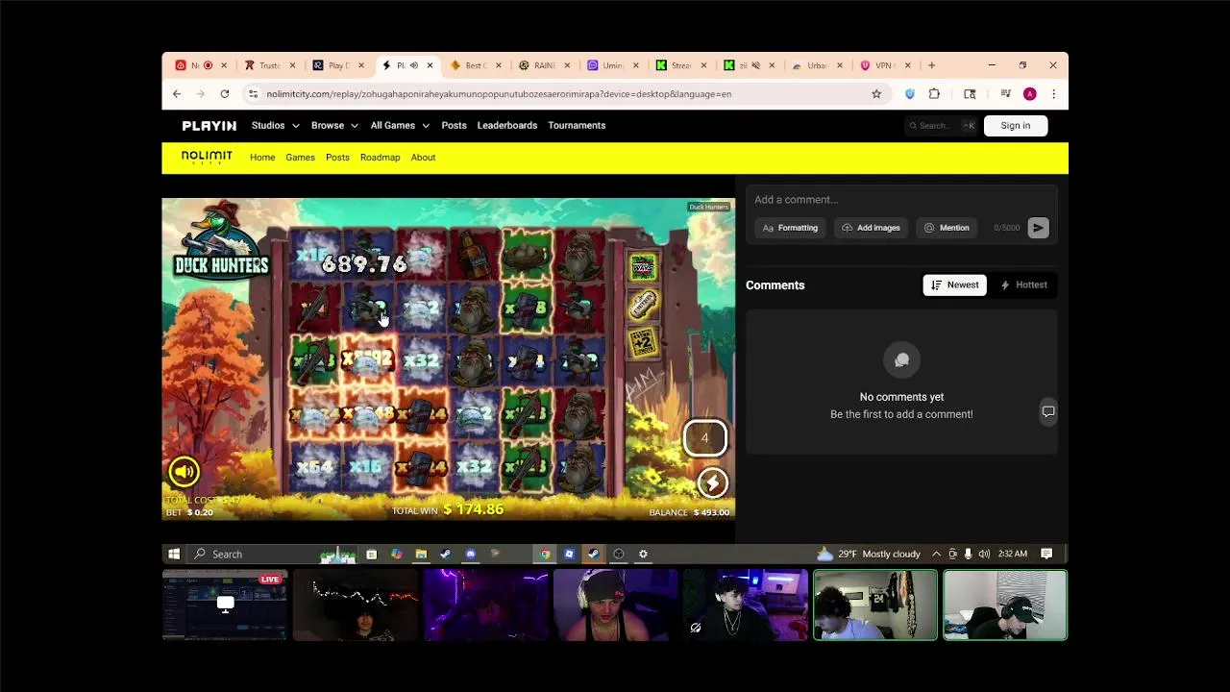Open the Formatting options for comments
The height and width of the screenshot is (692, 1230).
click(x=790, y=228)
